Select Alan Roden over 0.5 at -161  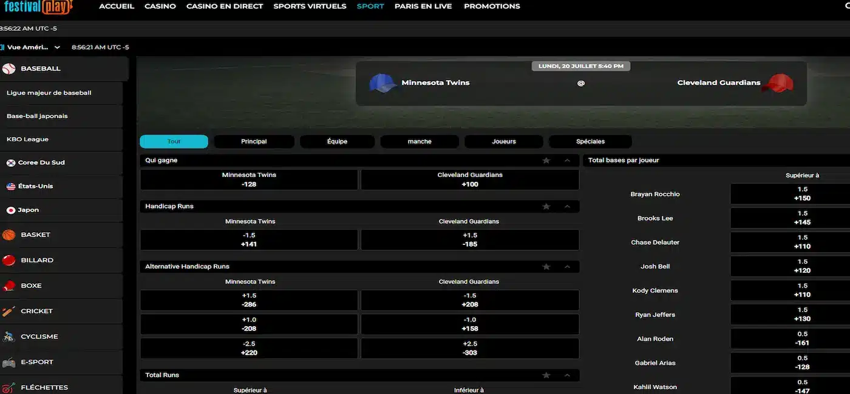tap(790, 339)
